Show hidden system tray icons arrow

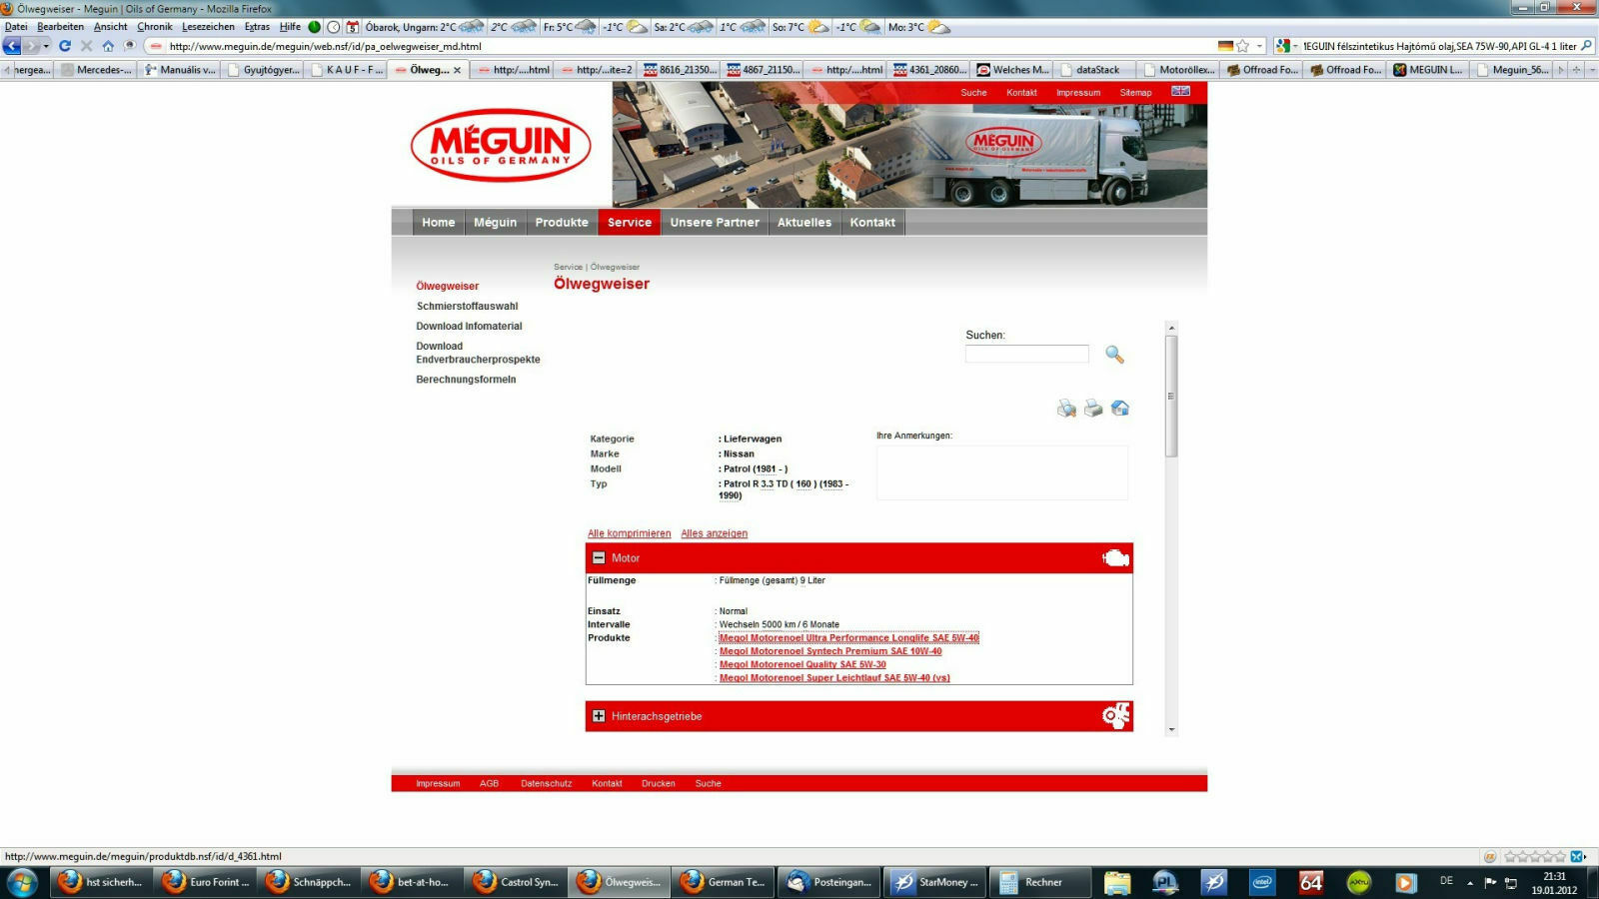[x=1470, y=883]
